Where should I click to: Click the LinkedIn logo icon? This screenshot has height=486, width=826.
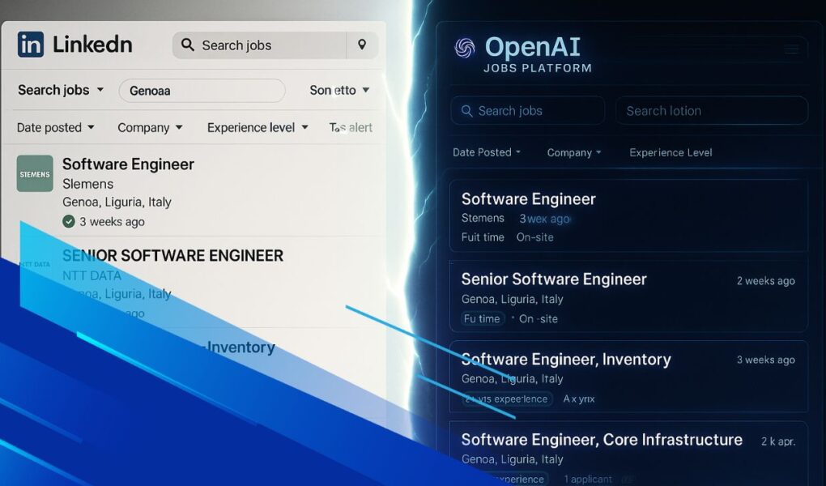click(31, 45)
